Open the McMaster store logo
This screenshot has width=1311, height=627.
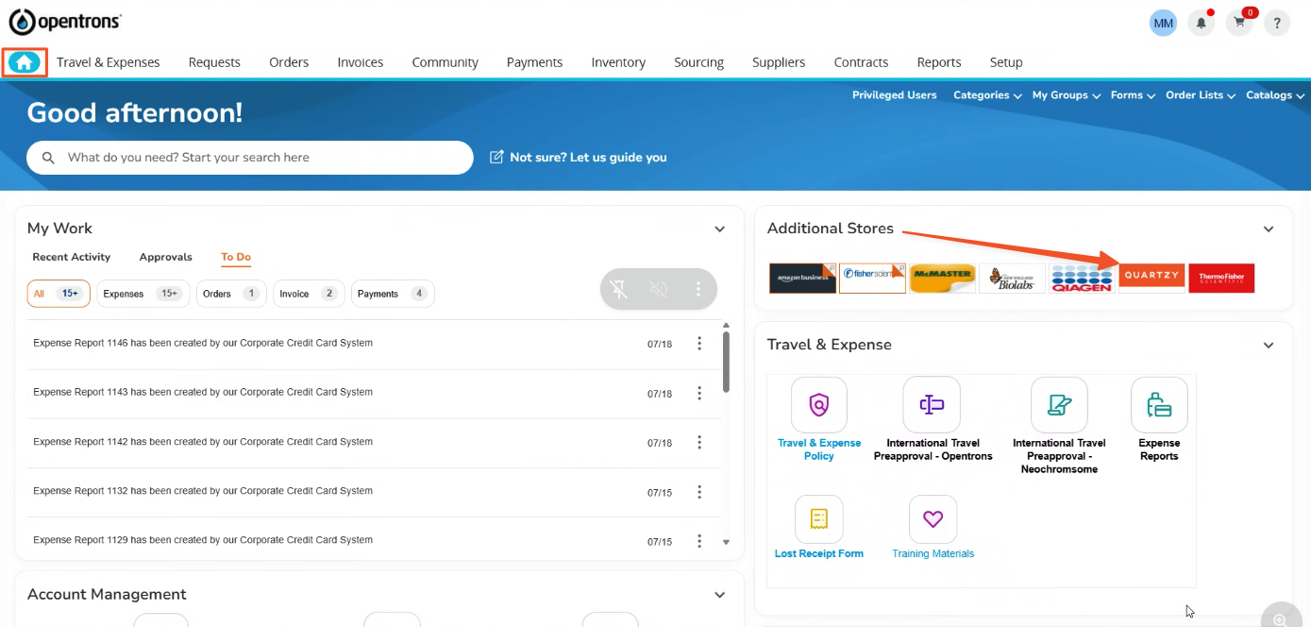[942, 279]
